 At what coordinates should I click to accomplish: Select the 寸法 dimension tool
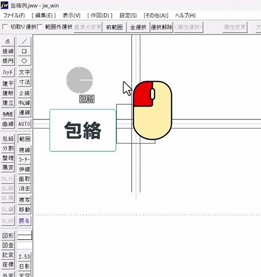coord(24,82)
